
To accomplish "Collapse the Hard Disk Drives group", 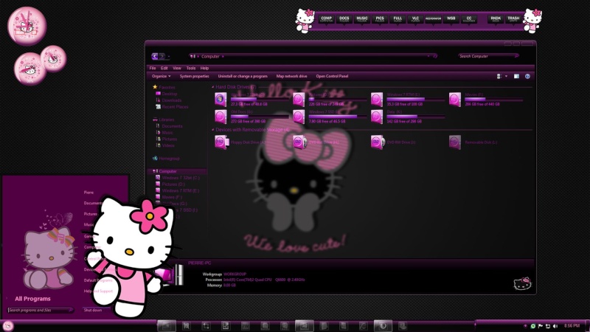I will point(213,87).
